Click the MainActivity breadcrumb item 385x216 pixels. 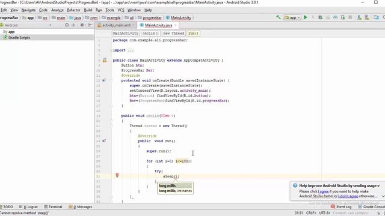coord(179,17)
